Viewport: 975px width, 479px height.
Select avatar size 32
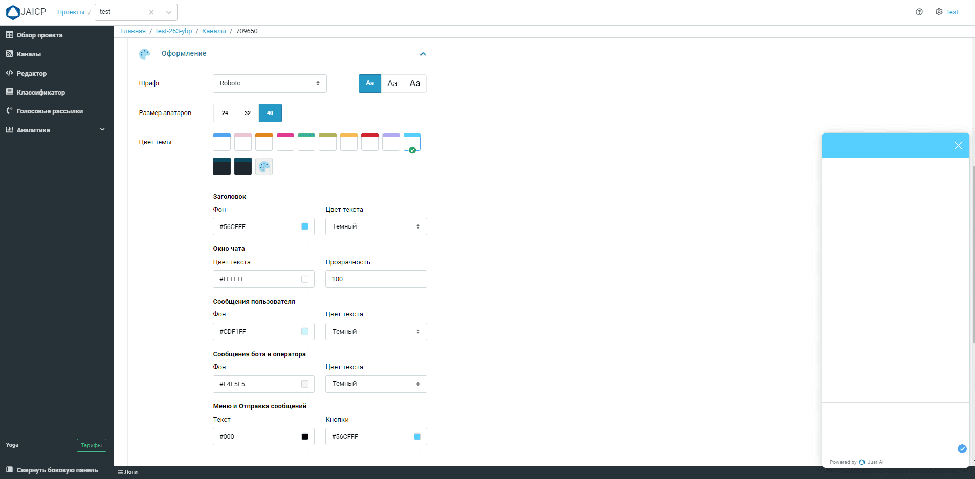pos(248,113)
